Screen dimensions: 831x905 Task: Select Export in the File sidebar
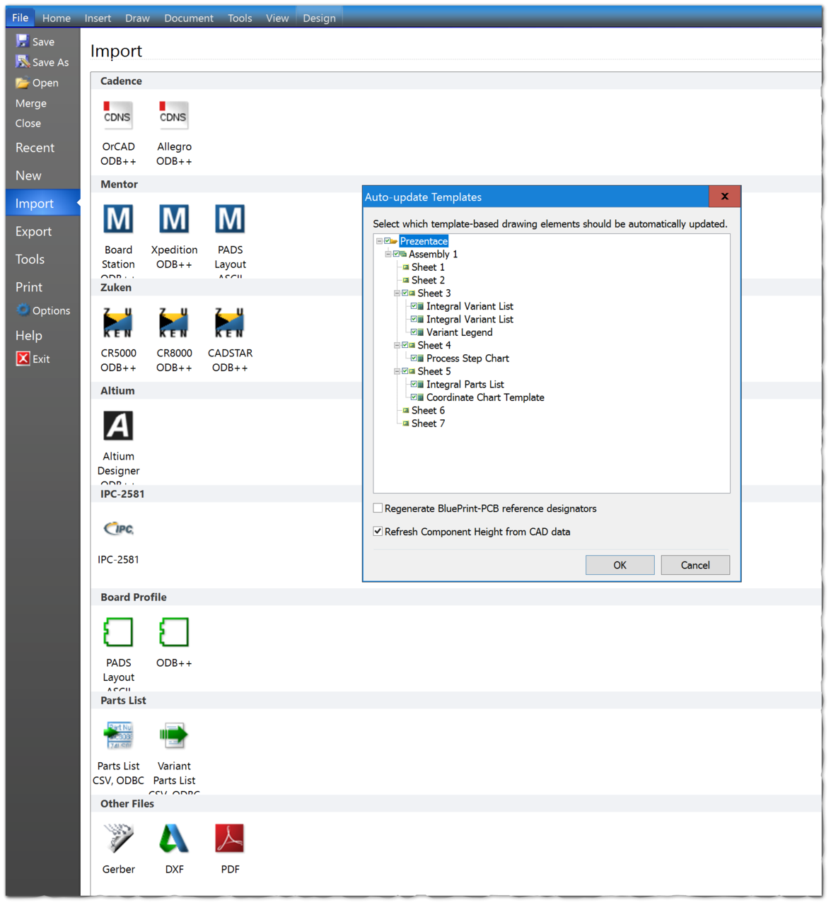click(x=33, y=232)
